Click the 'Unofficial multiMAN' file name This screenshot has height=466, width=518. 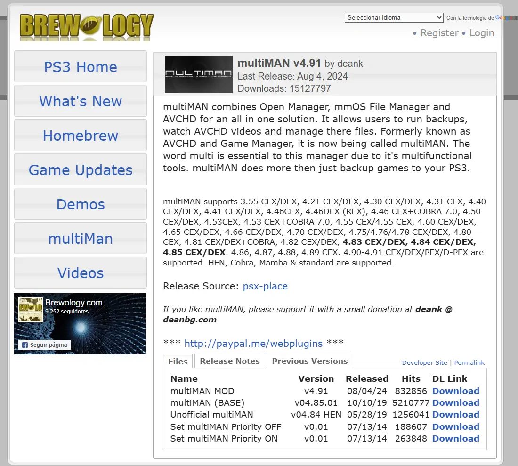(212, 415)
